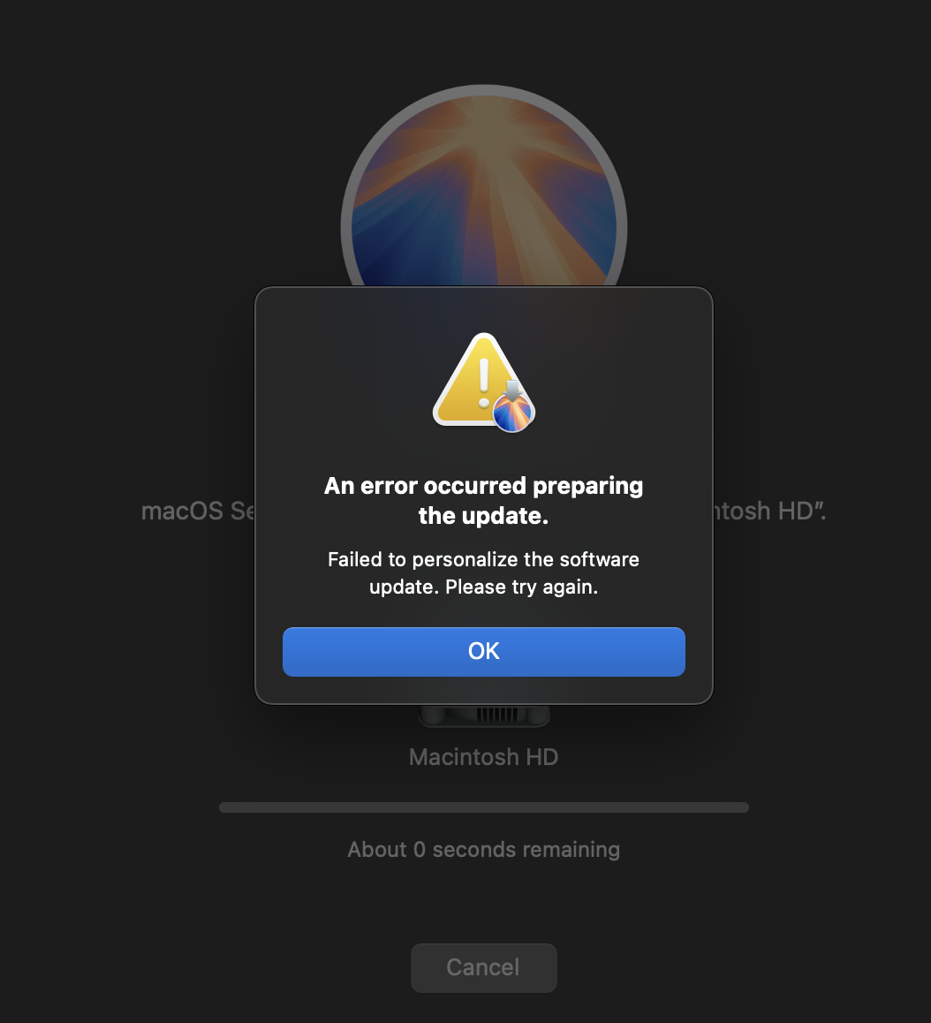
Task: Click the blue OK button
Action: tap(483, 652)
